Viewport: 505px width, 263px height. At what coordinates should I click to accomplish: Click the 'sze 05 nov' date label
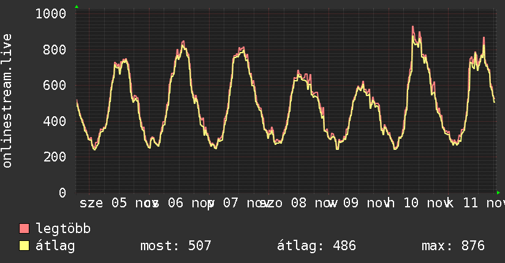click(x=116, y=203)
